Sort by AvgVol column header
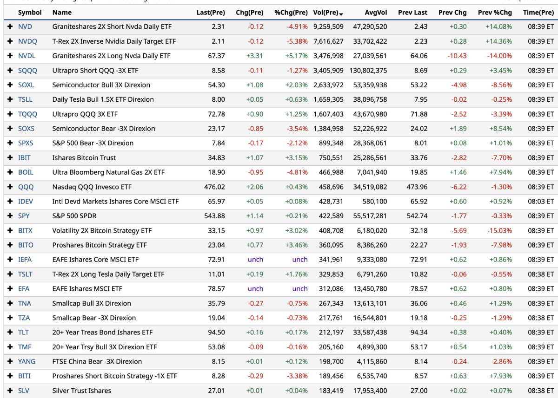The image size is (558, 398). click(x=376, y=13)
